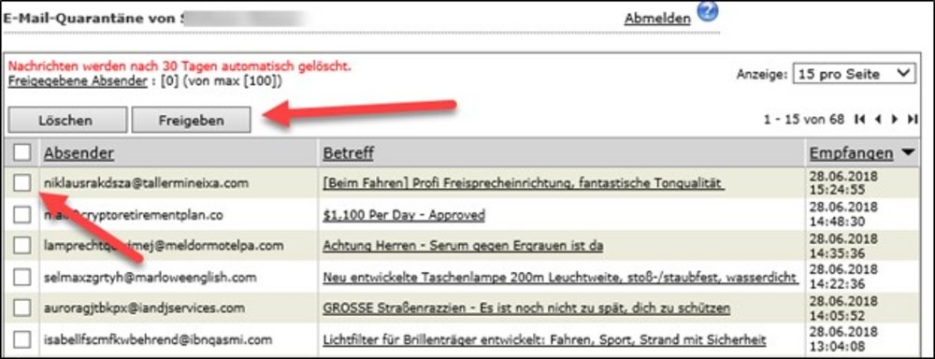
Task: Open the 'Achtung Herren - Serum' message
Action: point(463,246)
